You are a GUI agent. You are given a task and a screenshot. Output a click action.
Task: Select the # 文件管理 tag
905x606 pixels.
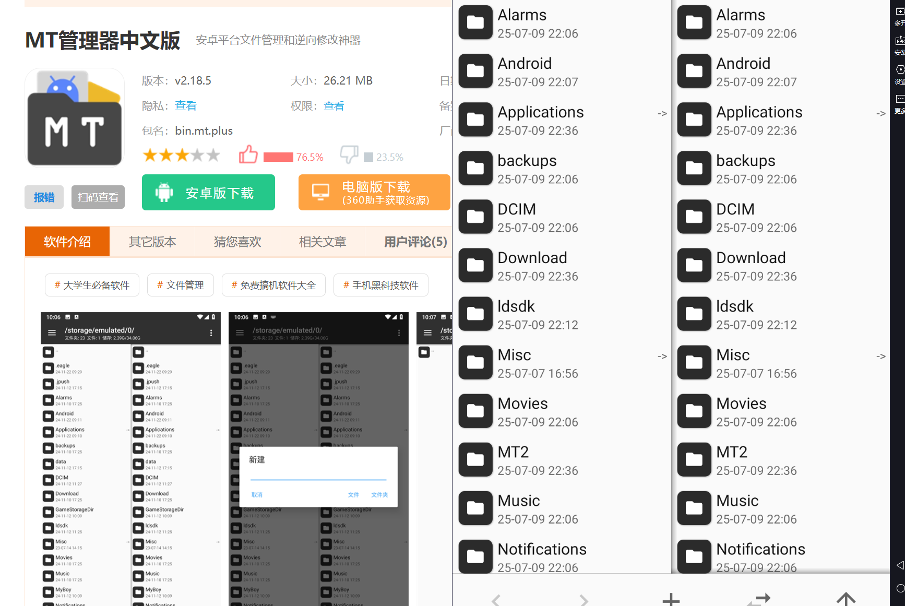click(181, 285)
